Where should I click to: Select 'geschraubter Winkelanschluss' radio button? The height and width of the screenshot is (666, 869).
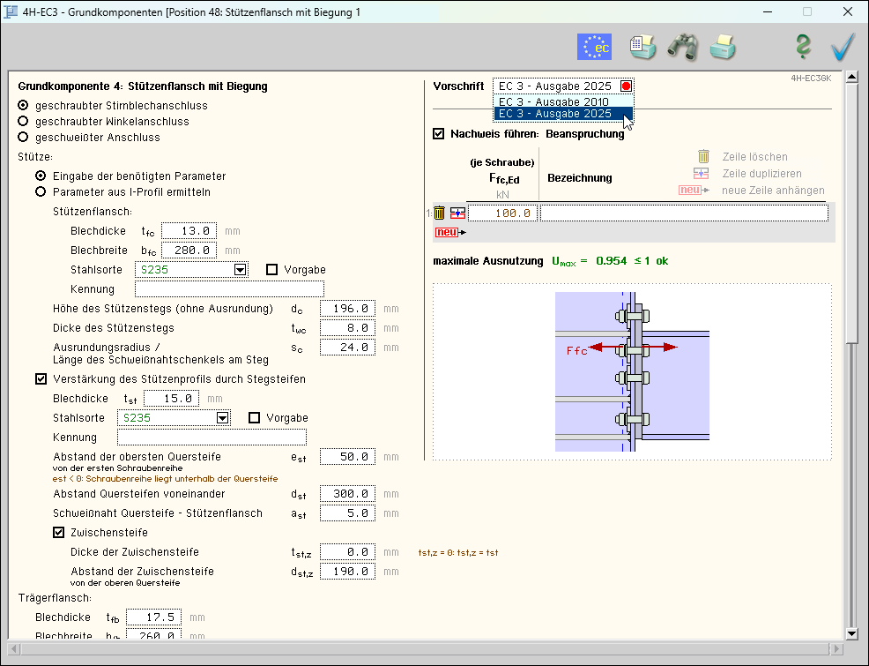[24, 122]
